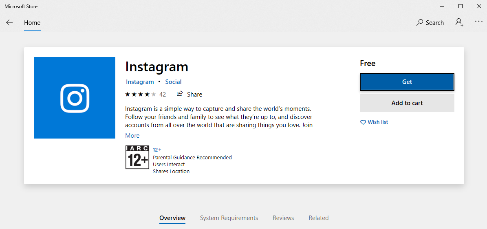Screen dimensions: 487x229
Task: Click the account sign-in person icon
Action: 459,23
